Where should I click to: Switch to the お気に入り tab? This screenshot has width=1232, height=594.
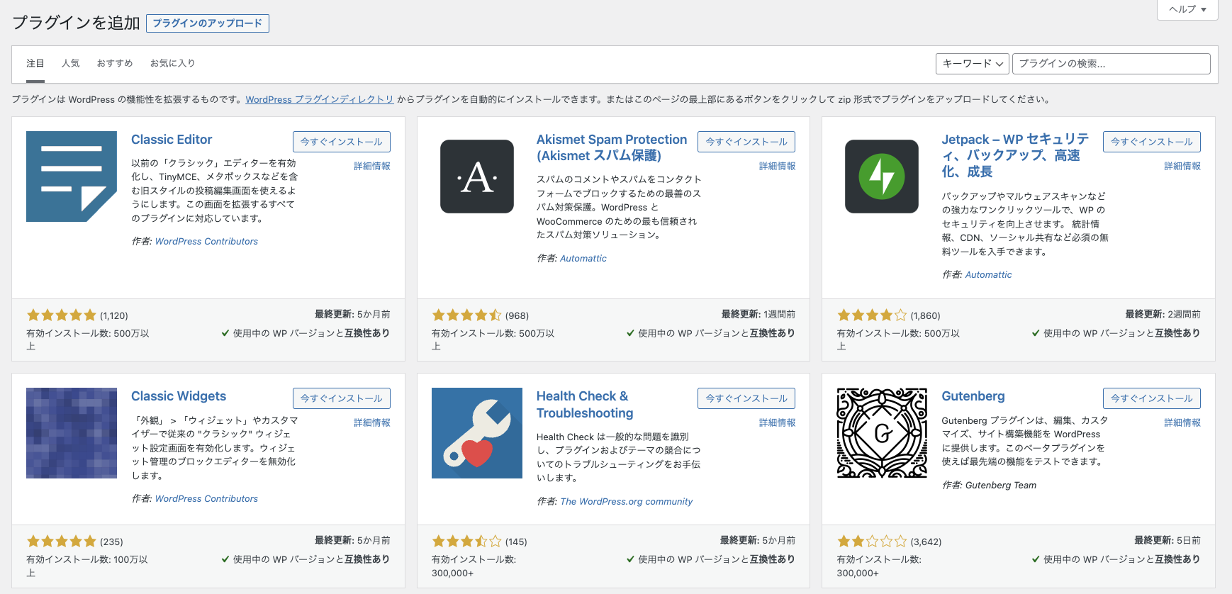pyautogui.click(x=172, y=63)
